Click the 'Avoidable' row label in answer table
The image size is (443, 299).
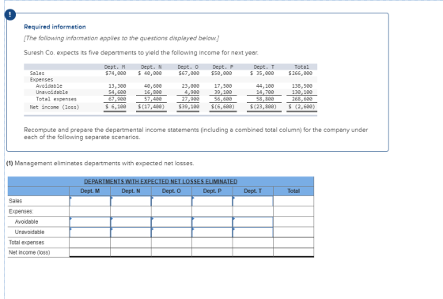[x=27, y=221]
